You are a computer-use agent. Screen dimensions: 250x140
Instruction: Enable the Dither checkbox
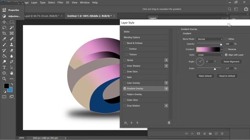point(226,39)
